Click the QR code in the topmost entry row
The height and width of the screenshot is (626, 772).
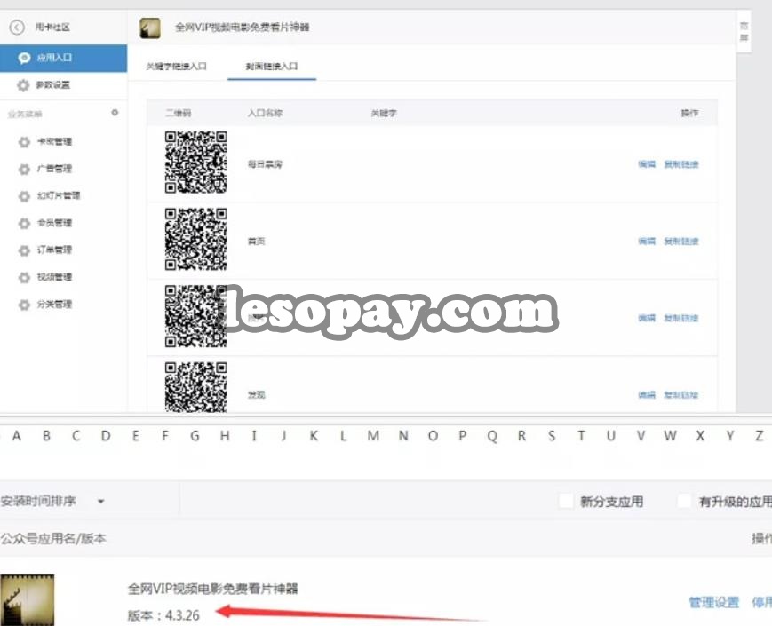[x=196, y=162]
